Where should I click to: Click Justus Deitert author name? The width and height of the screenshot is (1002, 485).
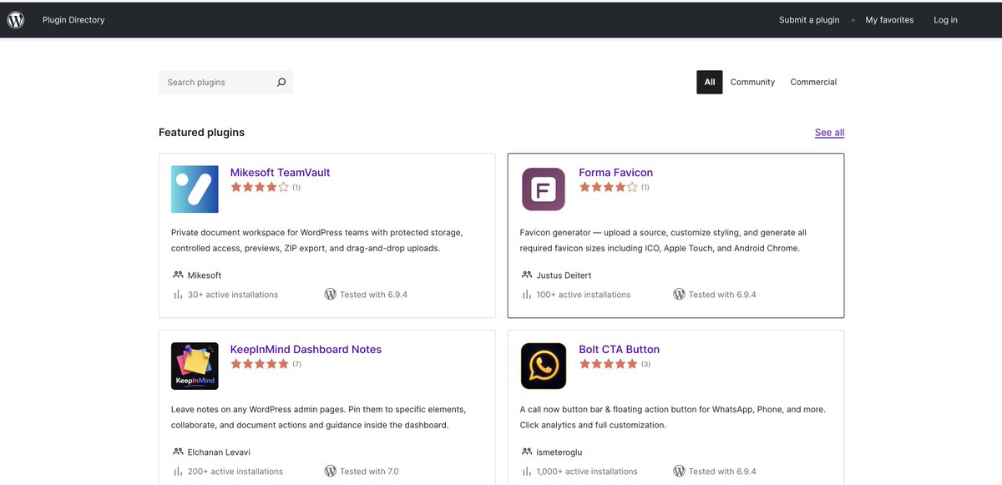[x=564, y=275]
